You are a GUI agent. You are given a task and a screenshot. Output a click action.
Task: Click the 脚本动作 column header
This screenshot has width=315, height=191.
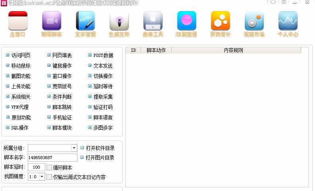pos(156,50)
